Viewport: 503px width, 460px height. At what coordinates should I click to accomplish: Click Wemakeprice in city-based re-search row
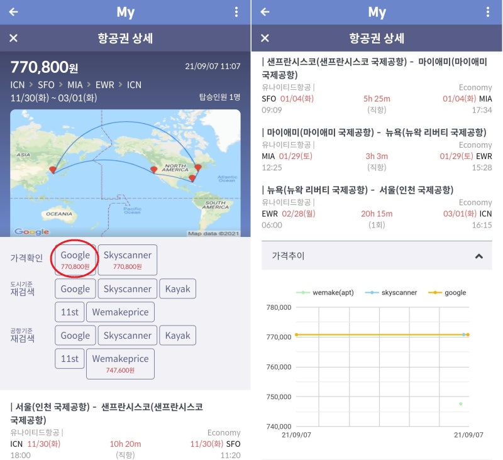[120, 312]
